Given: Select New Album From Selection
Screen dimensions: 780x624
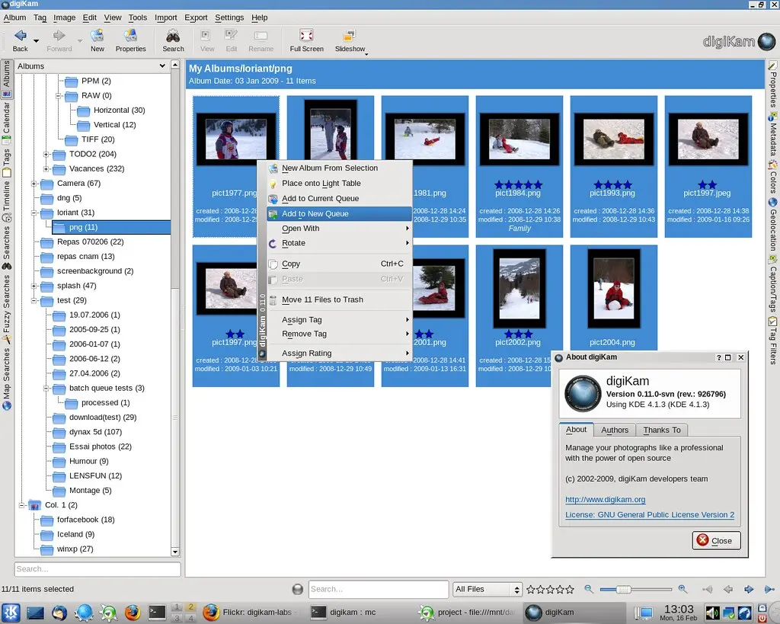Looking at the screenshot, I should click(x=339, y=168).
